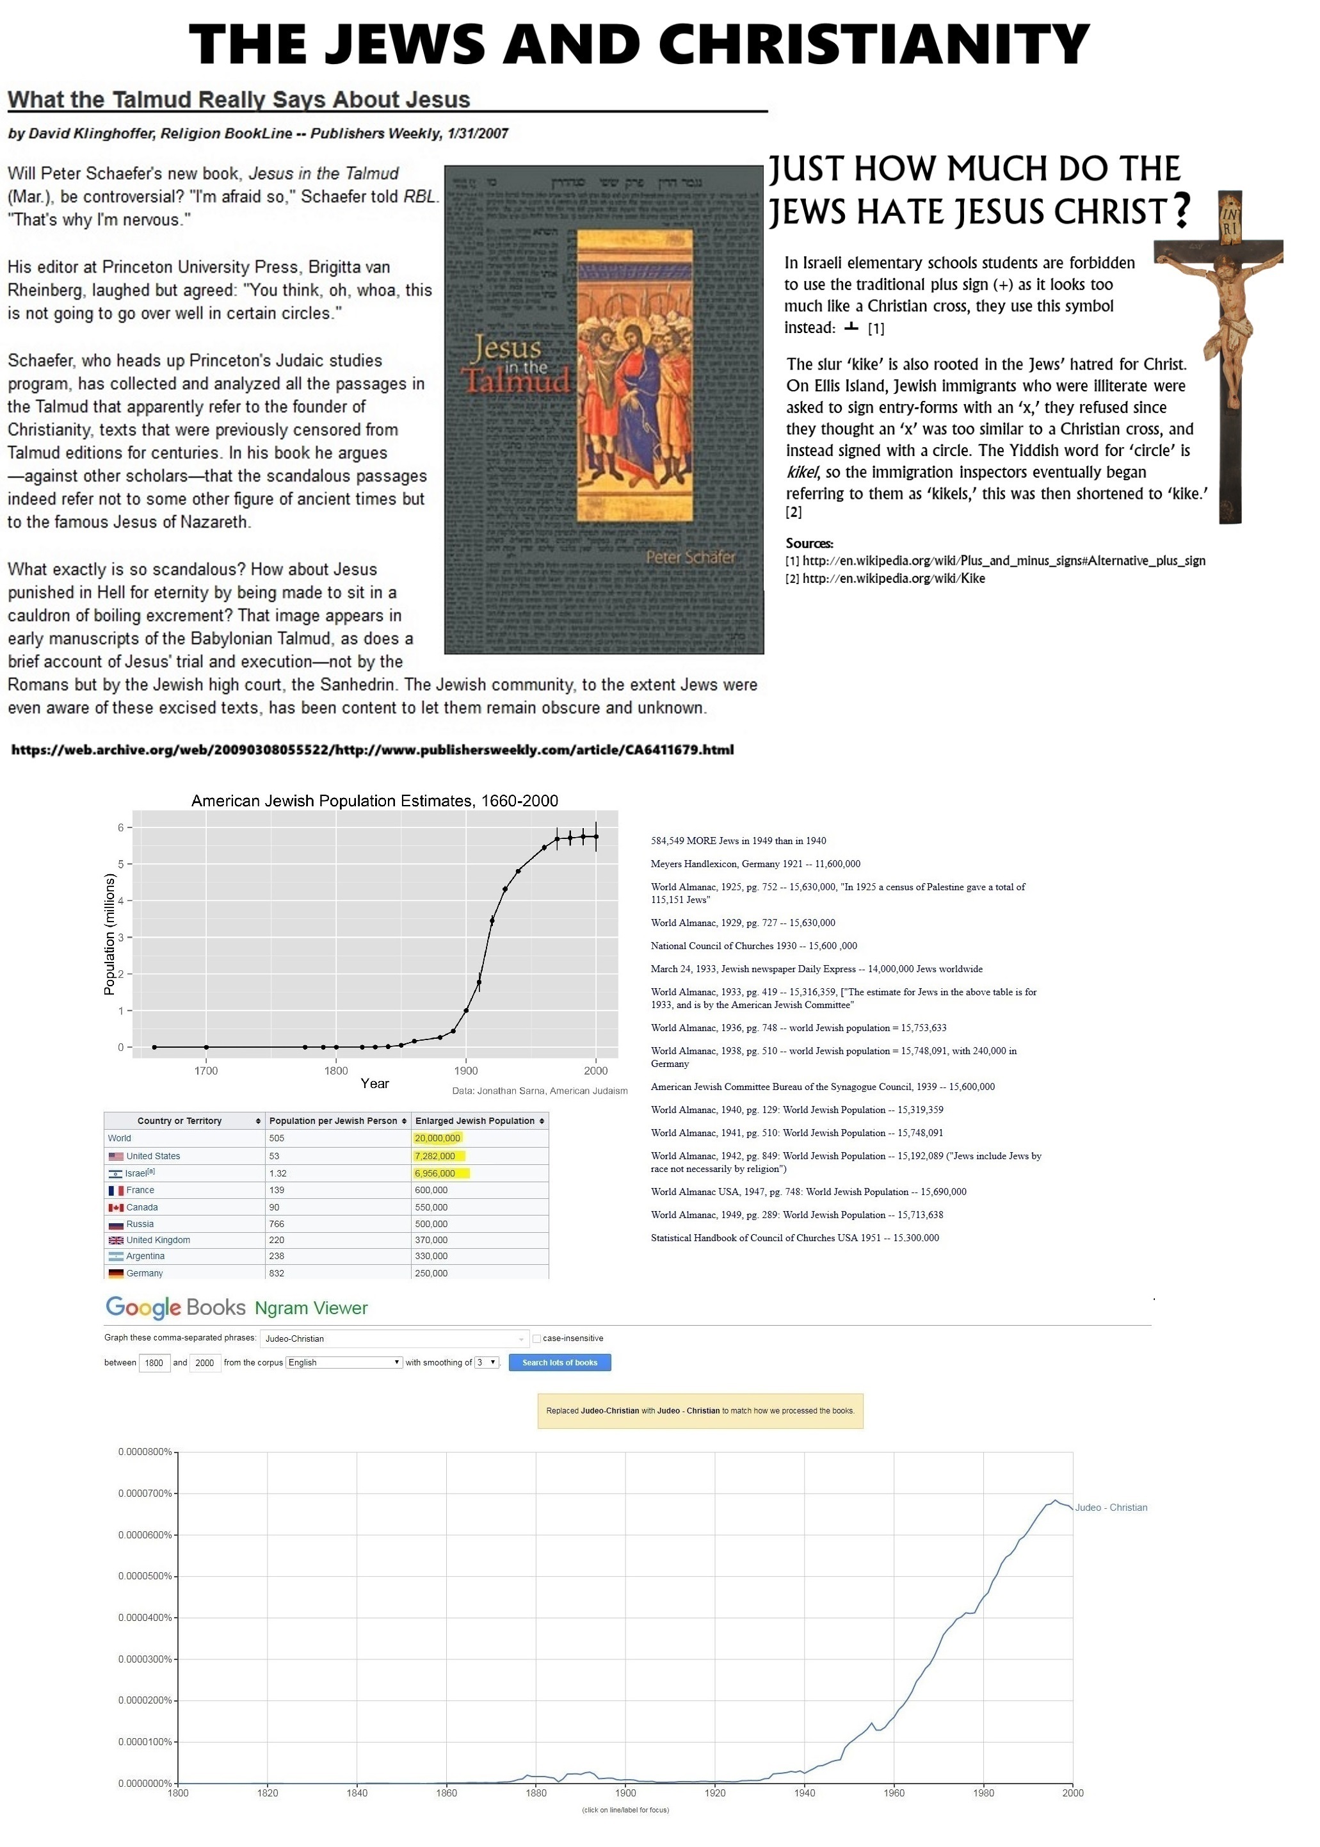Image resolution: width=1320 pixels, height=1847 pixels.
Task: Open the smoothing value dropdown
Action: click(x=487, y=1362)
